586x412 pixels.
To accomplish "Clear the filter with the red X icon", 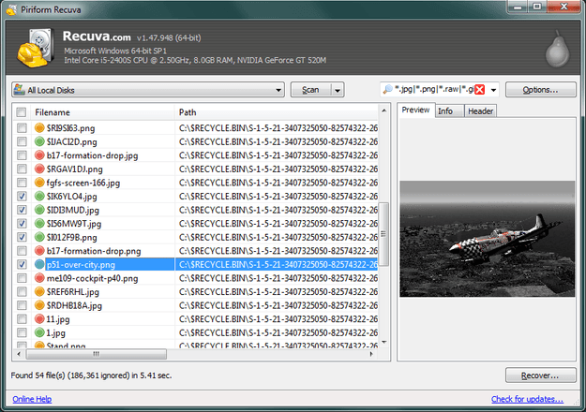I will tap(480, 90).
